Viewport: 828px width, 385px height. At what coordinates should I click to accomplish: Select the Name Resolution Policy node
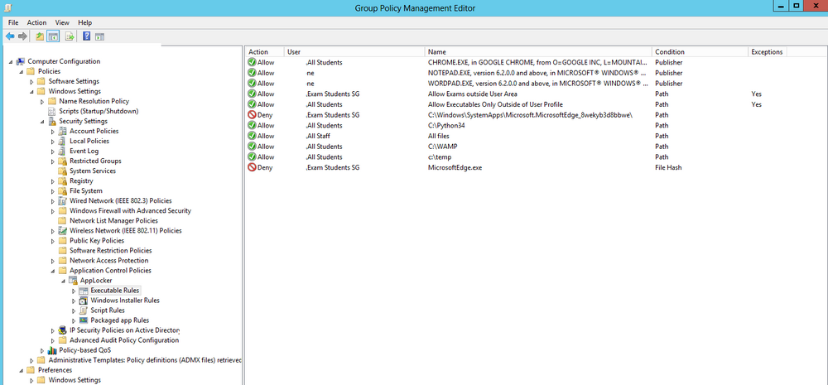94,101
